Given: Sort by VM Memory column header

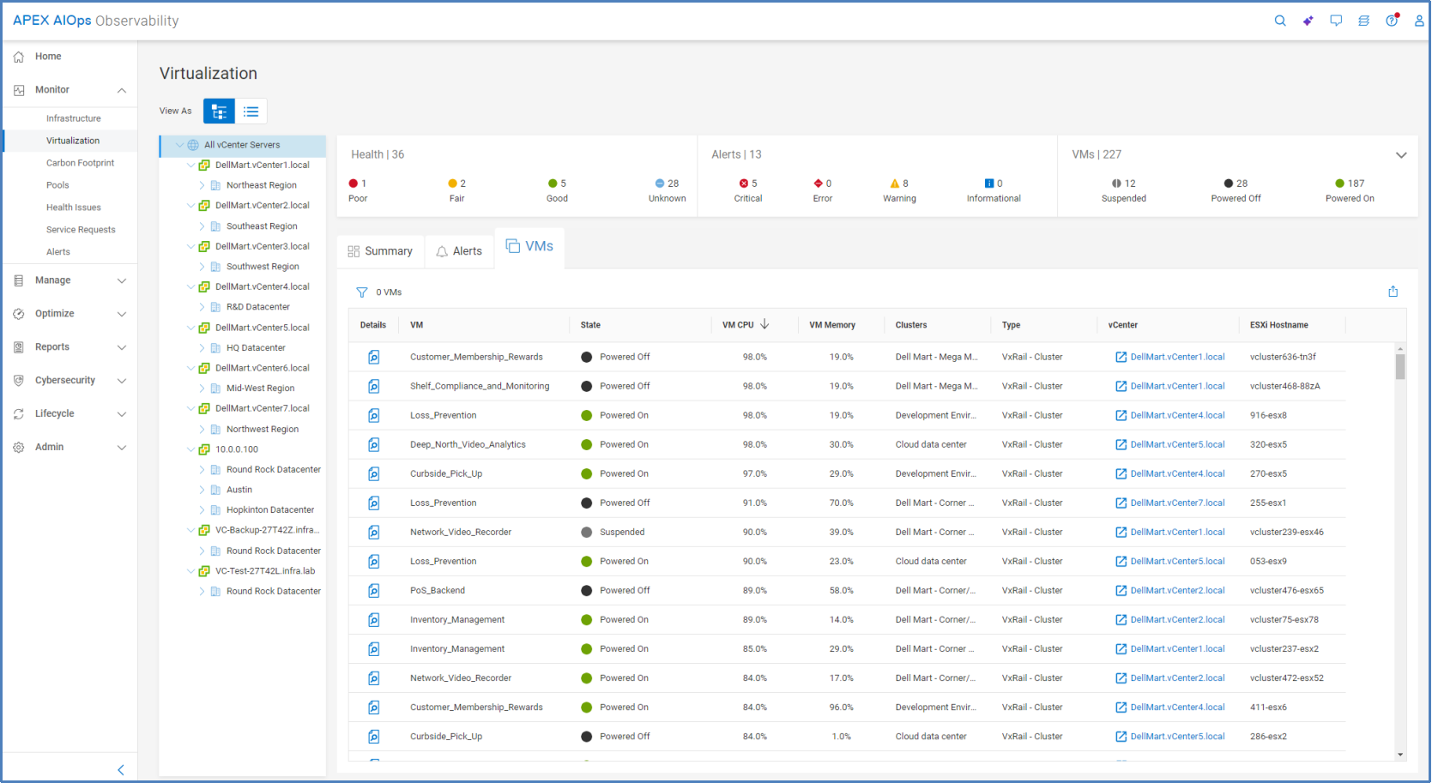Looking at the screenshot, I should tap(831, 325).
